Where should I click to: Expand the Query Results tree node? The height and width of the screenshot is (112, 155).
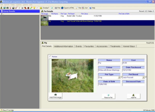[x=1, y=14]
